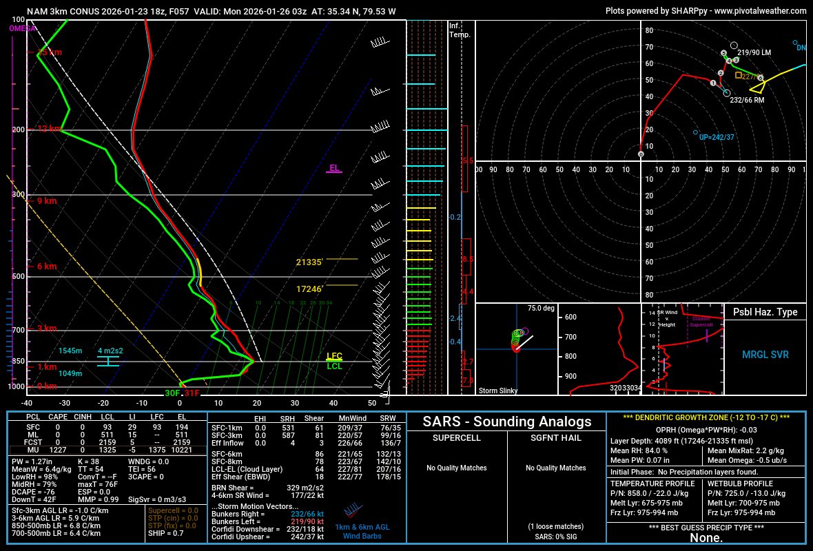Select the BEST GUESS PRECIP TYPE heading
The height and width of the screenshot is (551, 813).
[706, 528]
